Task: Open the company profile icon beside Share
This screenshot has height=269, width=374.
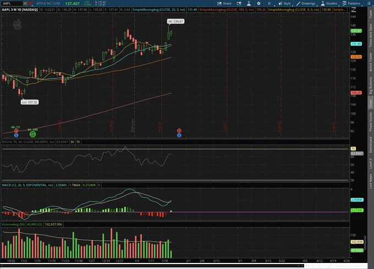Action: click(x=239, y=3)
